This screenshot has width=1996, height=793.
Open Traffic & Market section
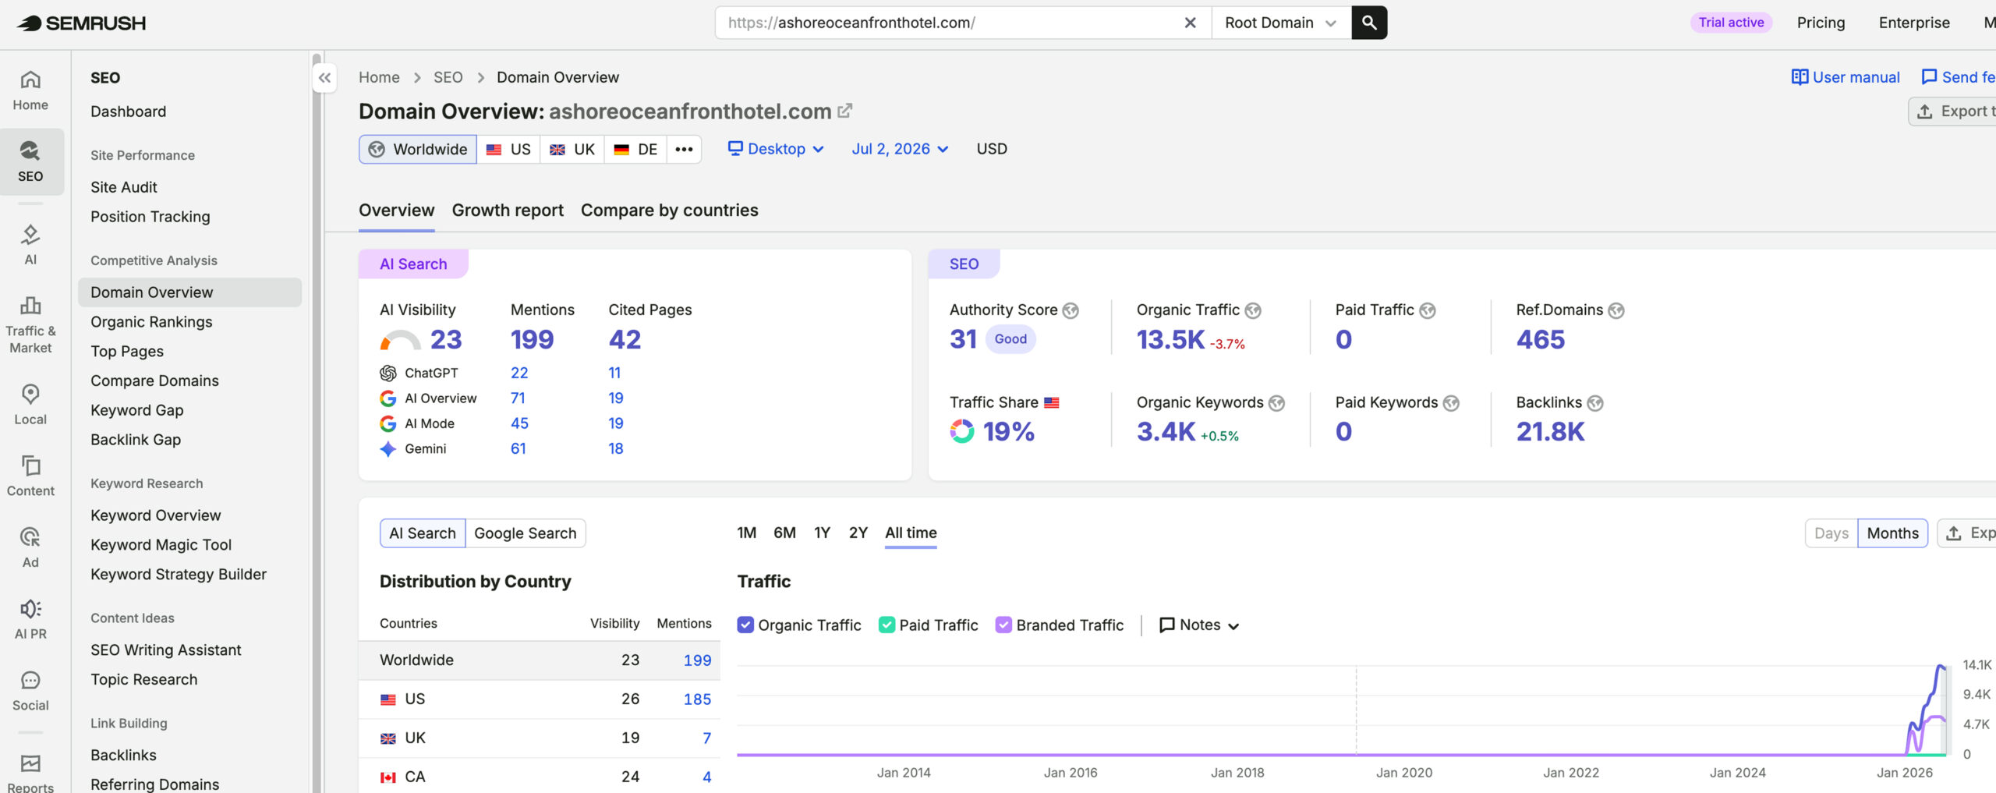pos(30,325)
